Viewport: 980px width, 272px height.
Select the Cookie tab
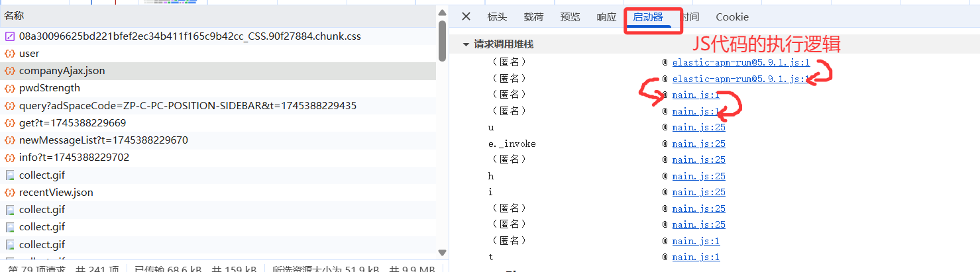click(x=732, y=17)
